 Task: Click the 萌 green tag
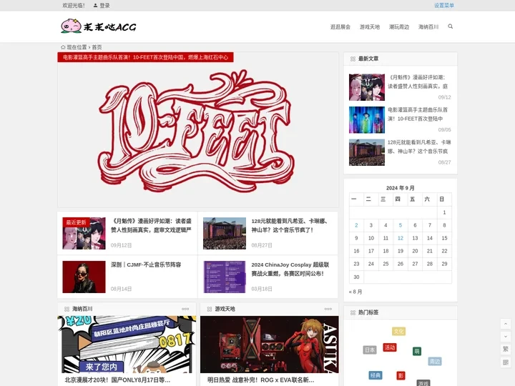(x=417, y=352)
